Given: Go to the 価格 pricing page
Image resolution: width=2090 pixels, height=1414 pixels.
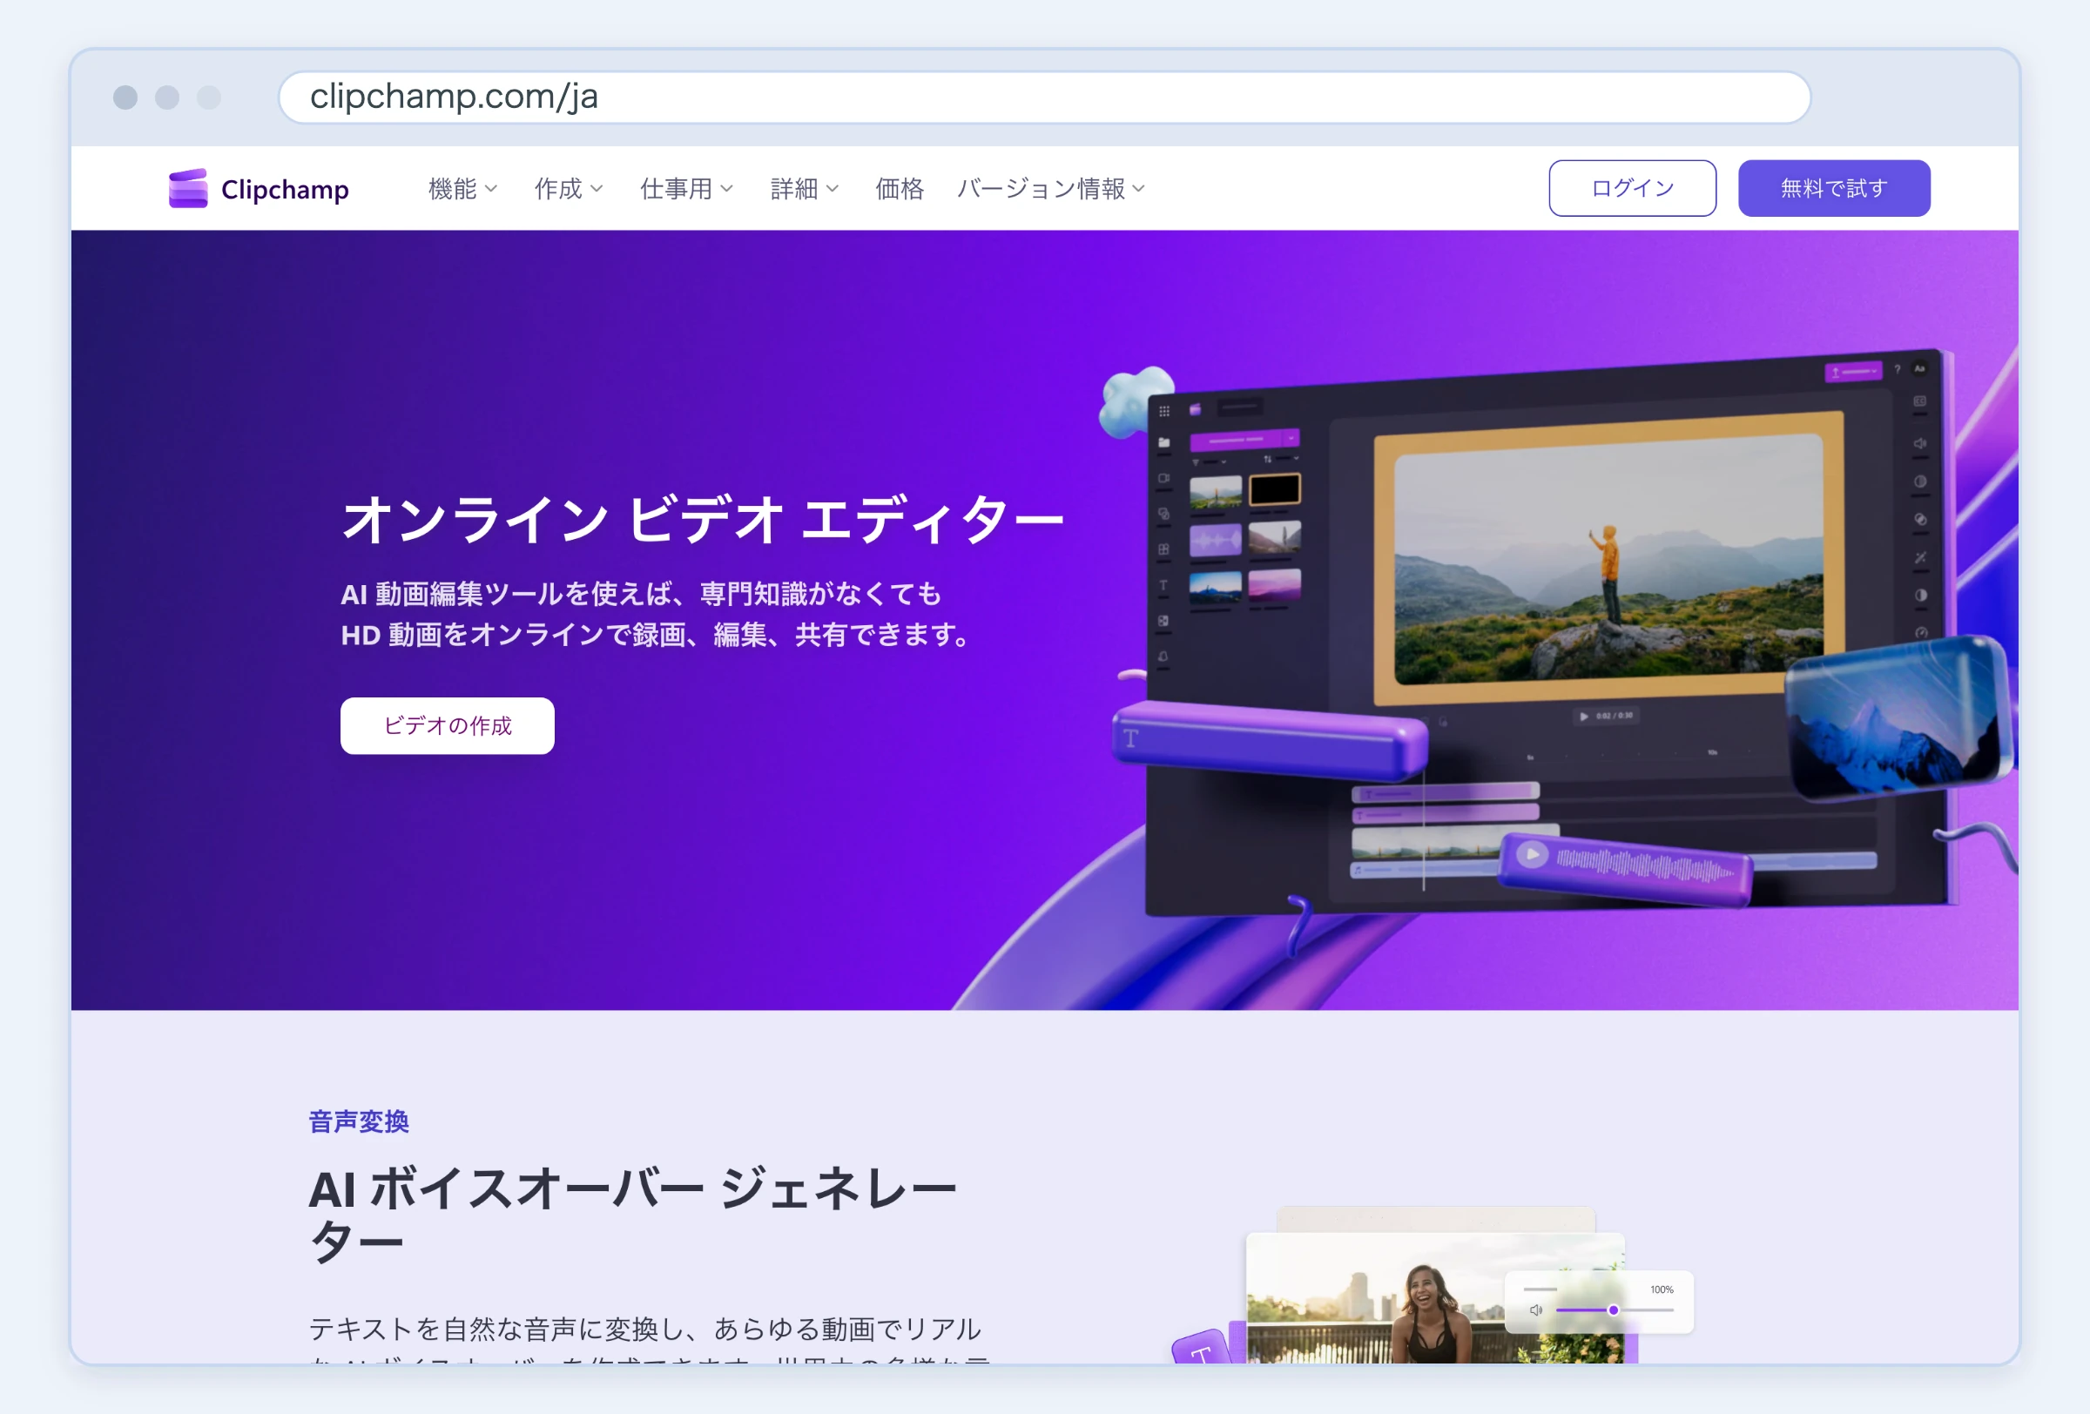Looking at the screenshot, I should click(900, 189).
